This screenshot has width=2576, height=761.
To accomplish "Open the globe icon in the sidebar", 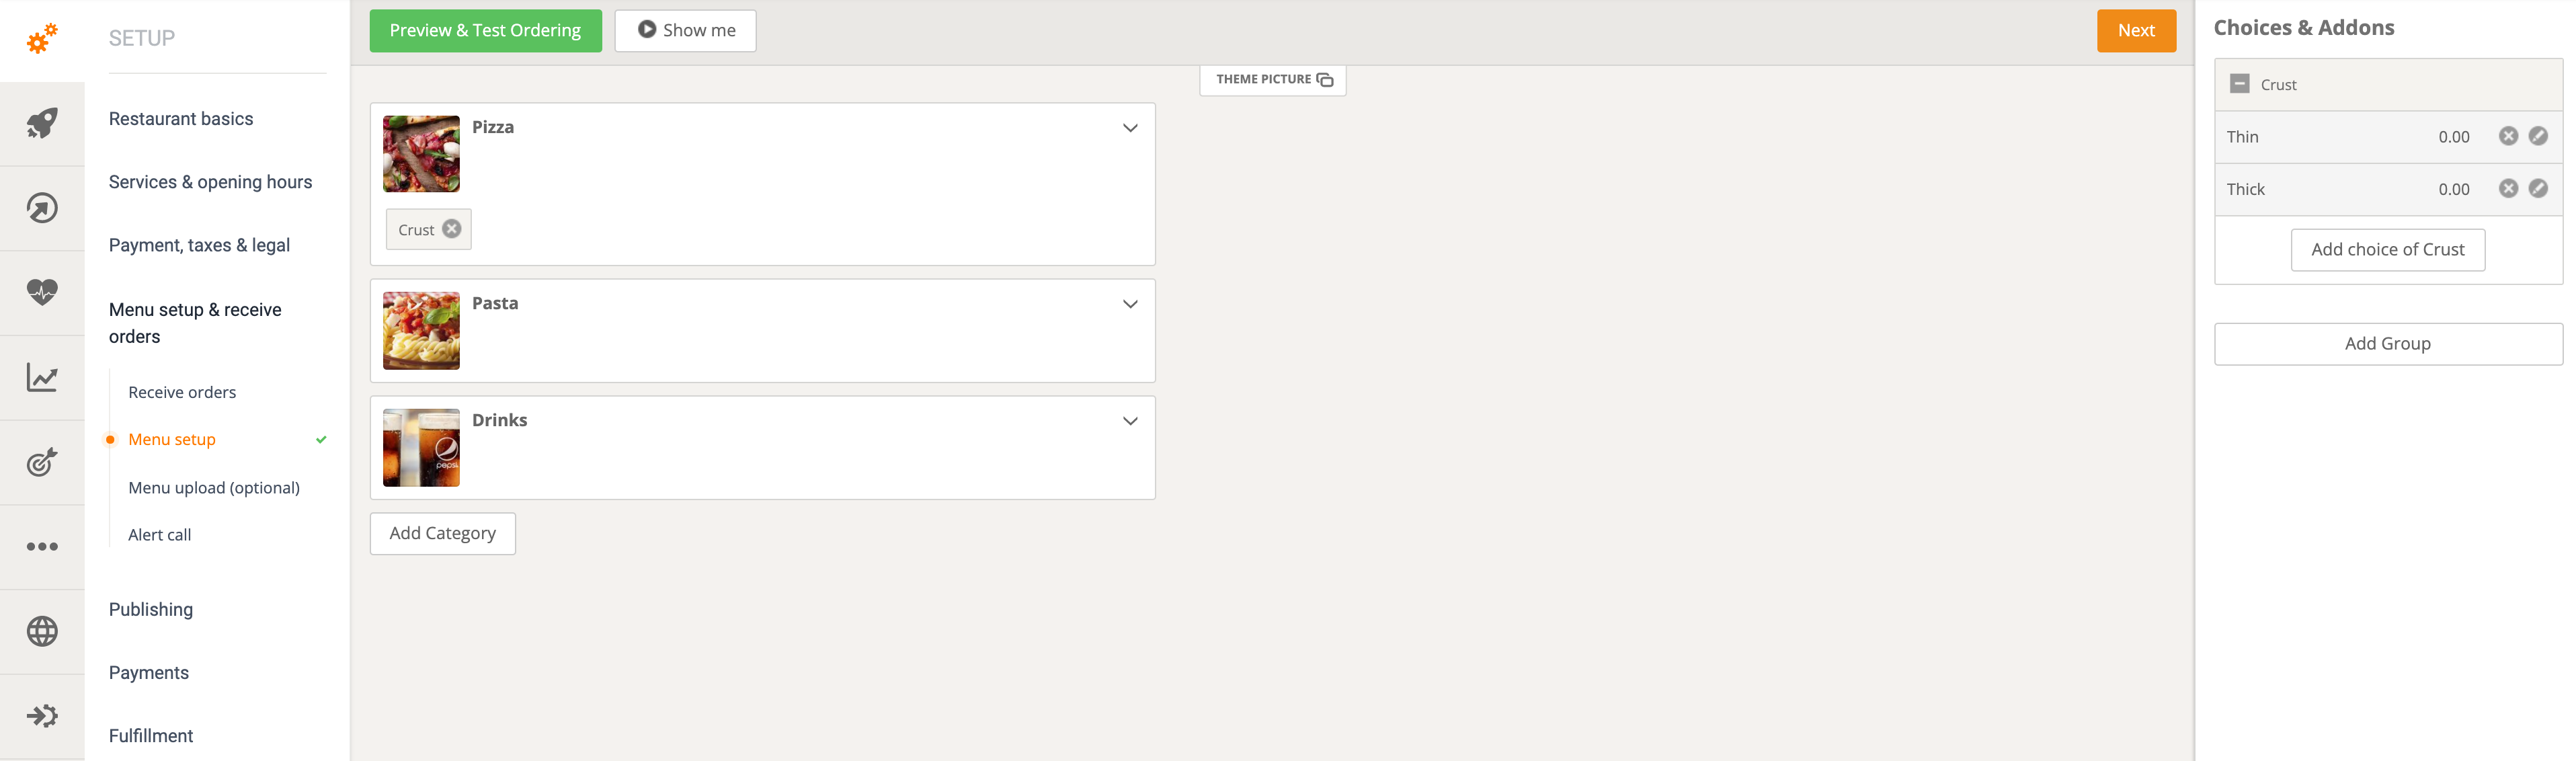I will point(42,631).
